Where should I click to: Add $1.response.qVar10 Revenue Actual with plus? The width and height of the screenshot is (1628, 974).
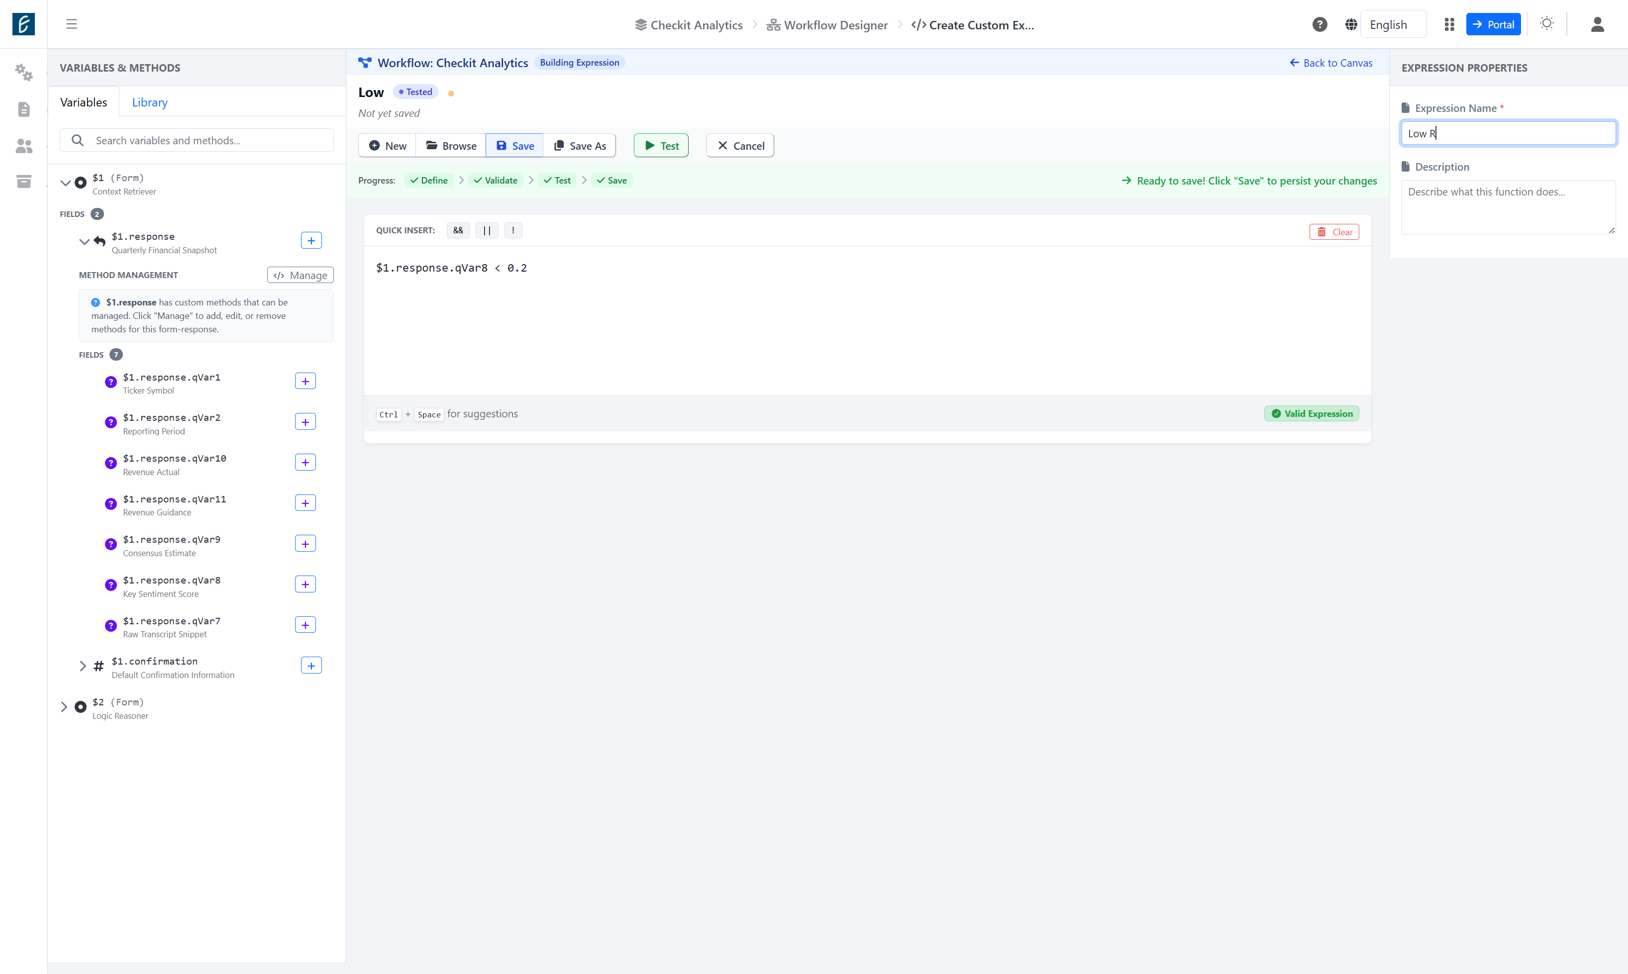[x=305, y=463]
